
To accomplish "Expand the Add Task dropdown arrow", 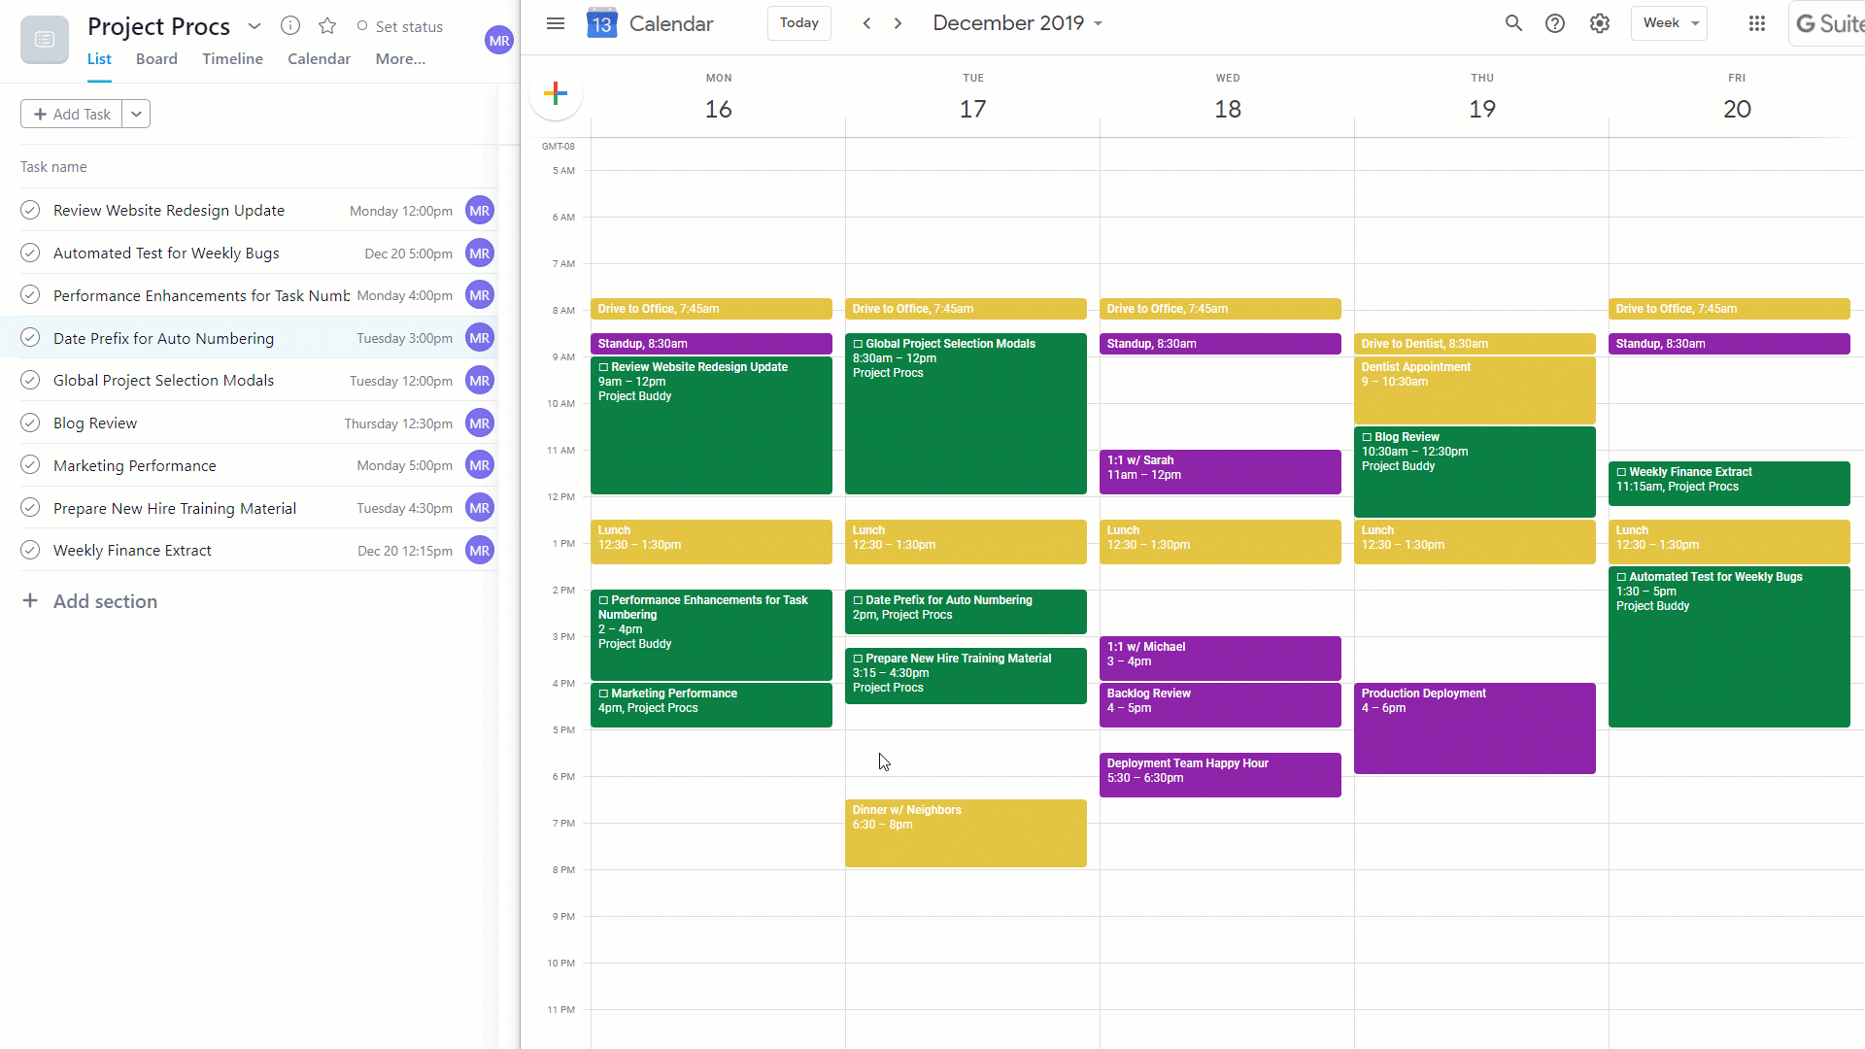I will click(x=137, y=114).
